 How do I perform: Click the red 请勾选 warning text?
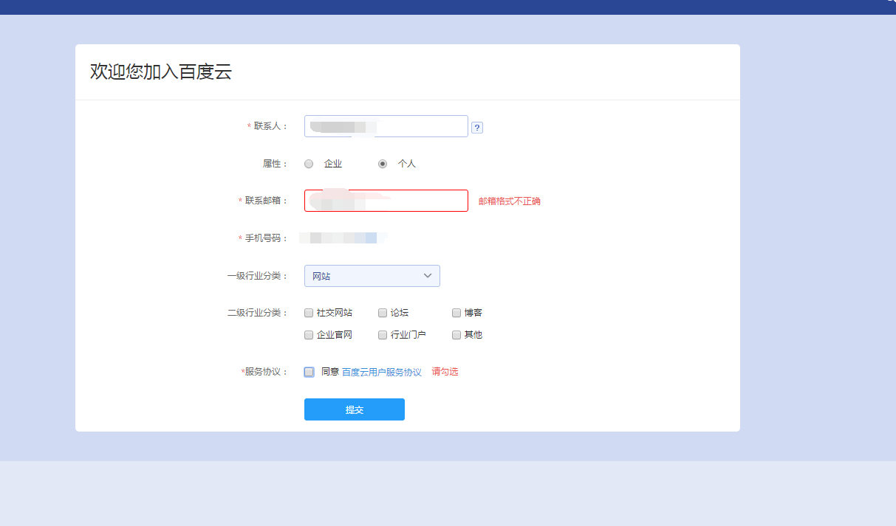point(445,372)
